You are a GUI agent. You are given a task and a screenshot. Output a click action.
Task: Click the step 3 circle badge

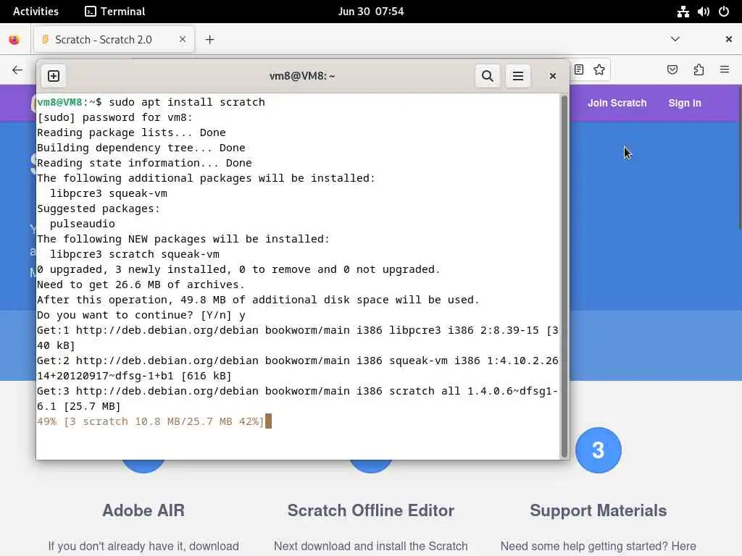[x=598, y=450]
